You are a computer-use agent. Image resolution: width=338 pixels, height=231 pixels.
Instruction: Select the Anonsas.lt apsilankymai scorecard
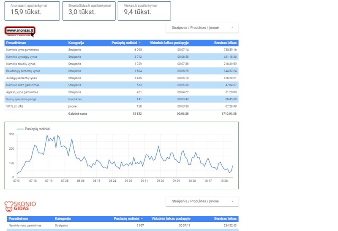pyautogui.click(x=32, y=11)
